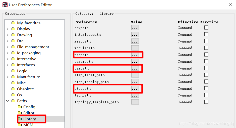Image resolution: width=236 pixels, height=128 pixels.
Task: Open miscpath value editor button
Action: pos(135,41)
